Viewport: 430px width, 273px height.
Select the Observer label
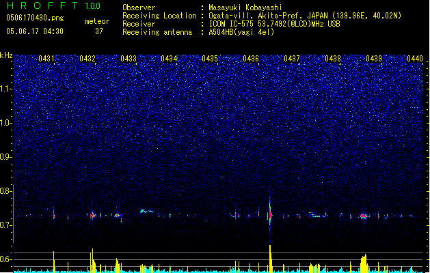tap(139, 8)
